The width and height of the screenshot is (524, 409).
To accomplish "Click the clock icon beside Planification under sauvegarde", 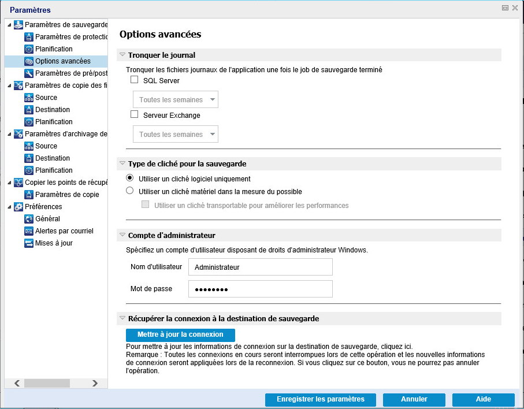I will (29, 49).
